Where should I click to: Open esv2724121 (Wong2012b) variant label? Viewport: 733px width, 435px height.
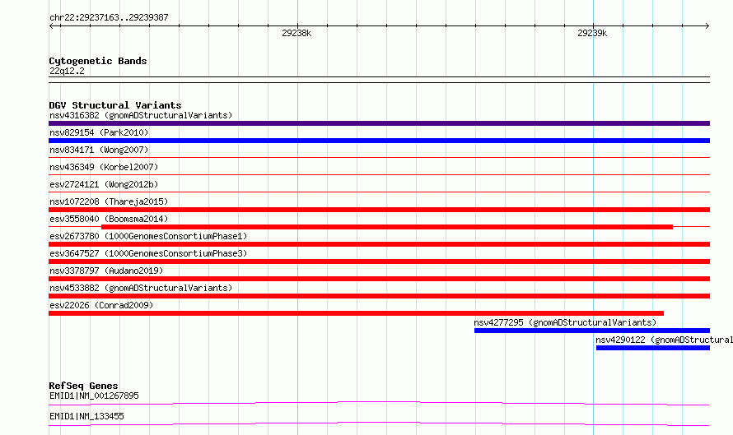[104, 184]
